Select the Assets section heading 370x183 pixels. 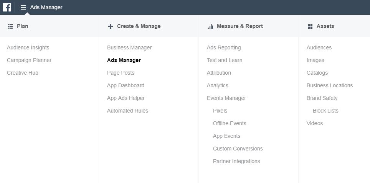(325, 26)
